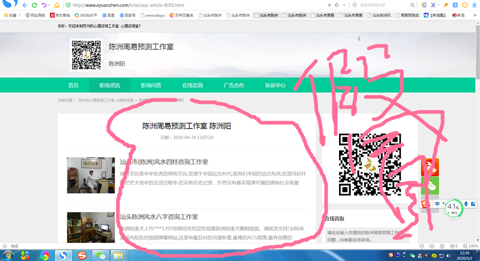Go back using the browser back arrow

25,5
